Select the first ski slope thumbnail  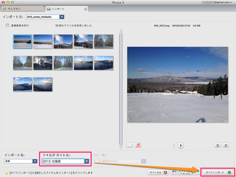[x=23, y=42]
